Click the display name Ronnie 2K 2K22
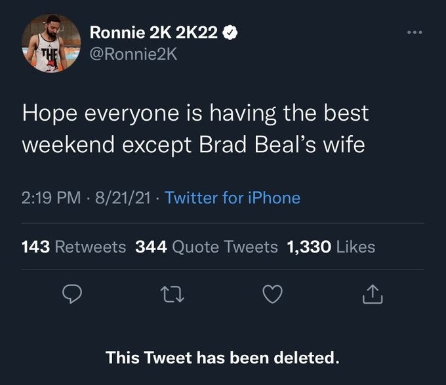 point(153,33)
